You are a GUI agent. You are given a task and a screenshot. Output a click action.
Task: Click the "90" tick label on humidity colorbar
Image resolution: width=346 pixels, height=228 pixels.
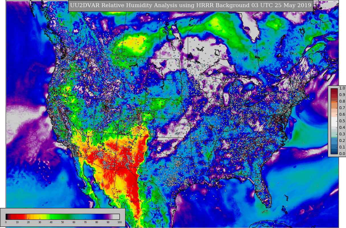pos(108,222)
